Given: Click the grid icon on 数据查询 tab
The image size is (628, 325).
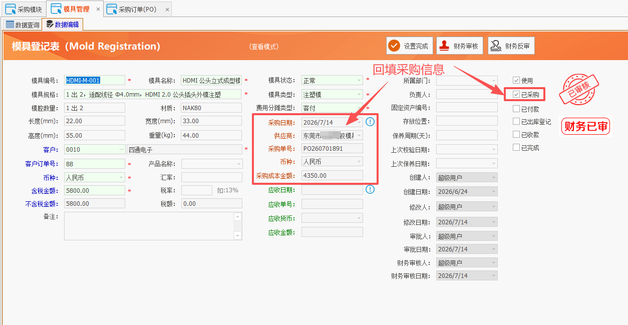Looking at the screenshot, I should (10, 24).
